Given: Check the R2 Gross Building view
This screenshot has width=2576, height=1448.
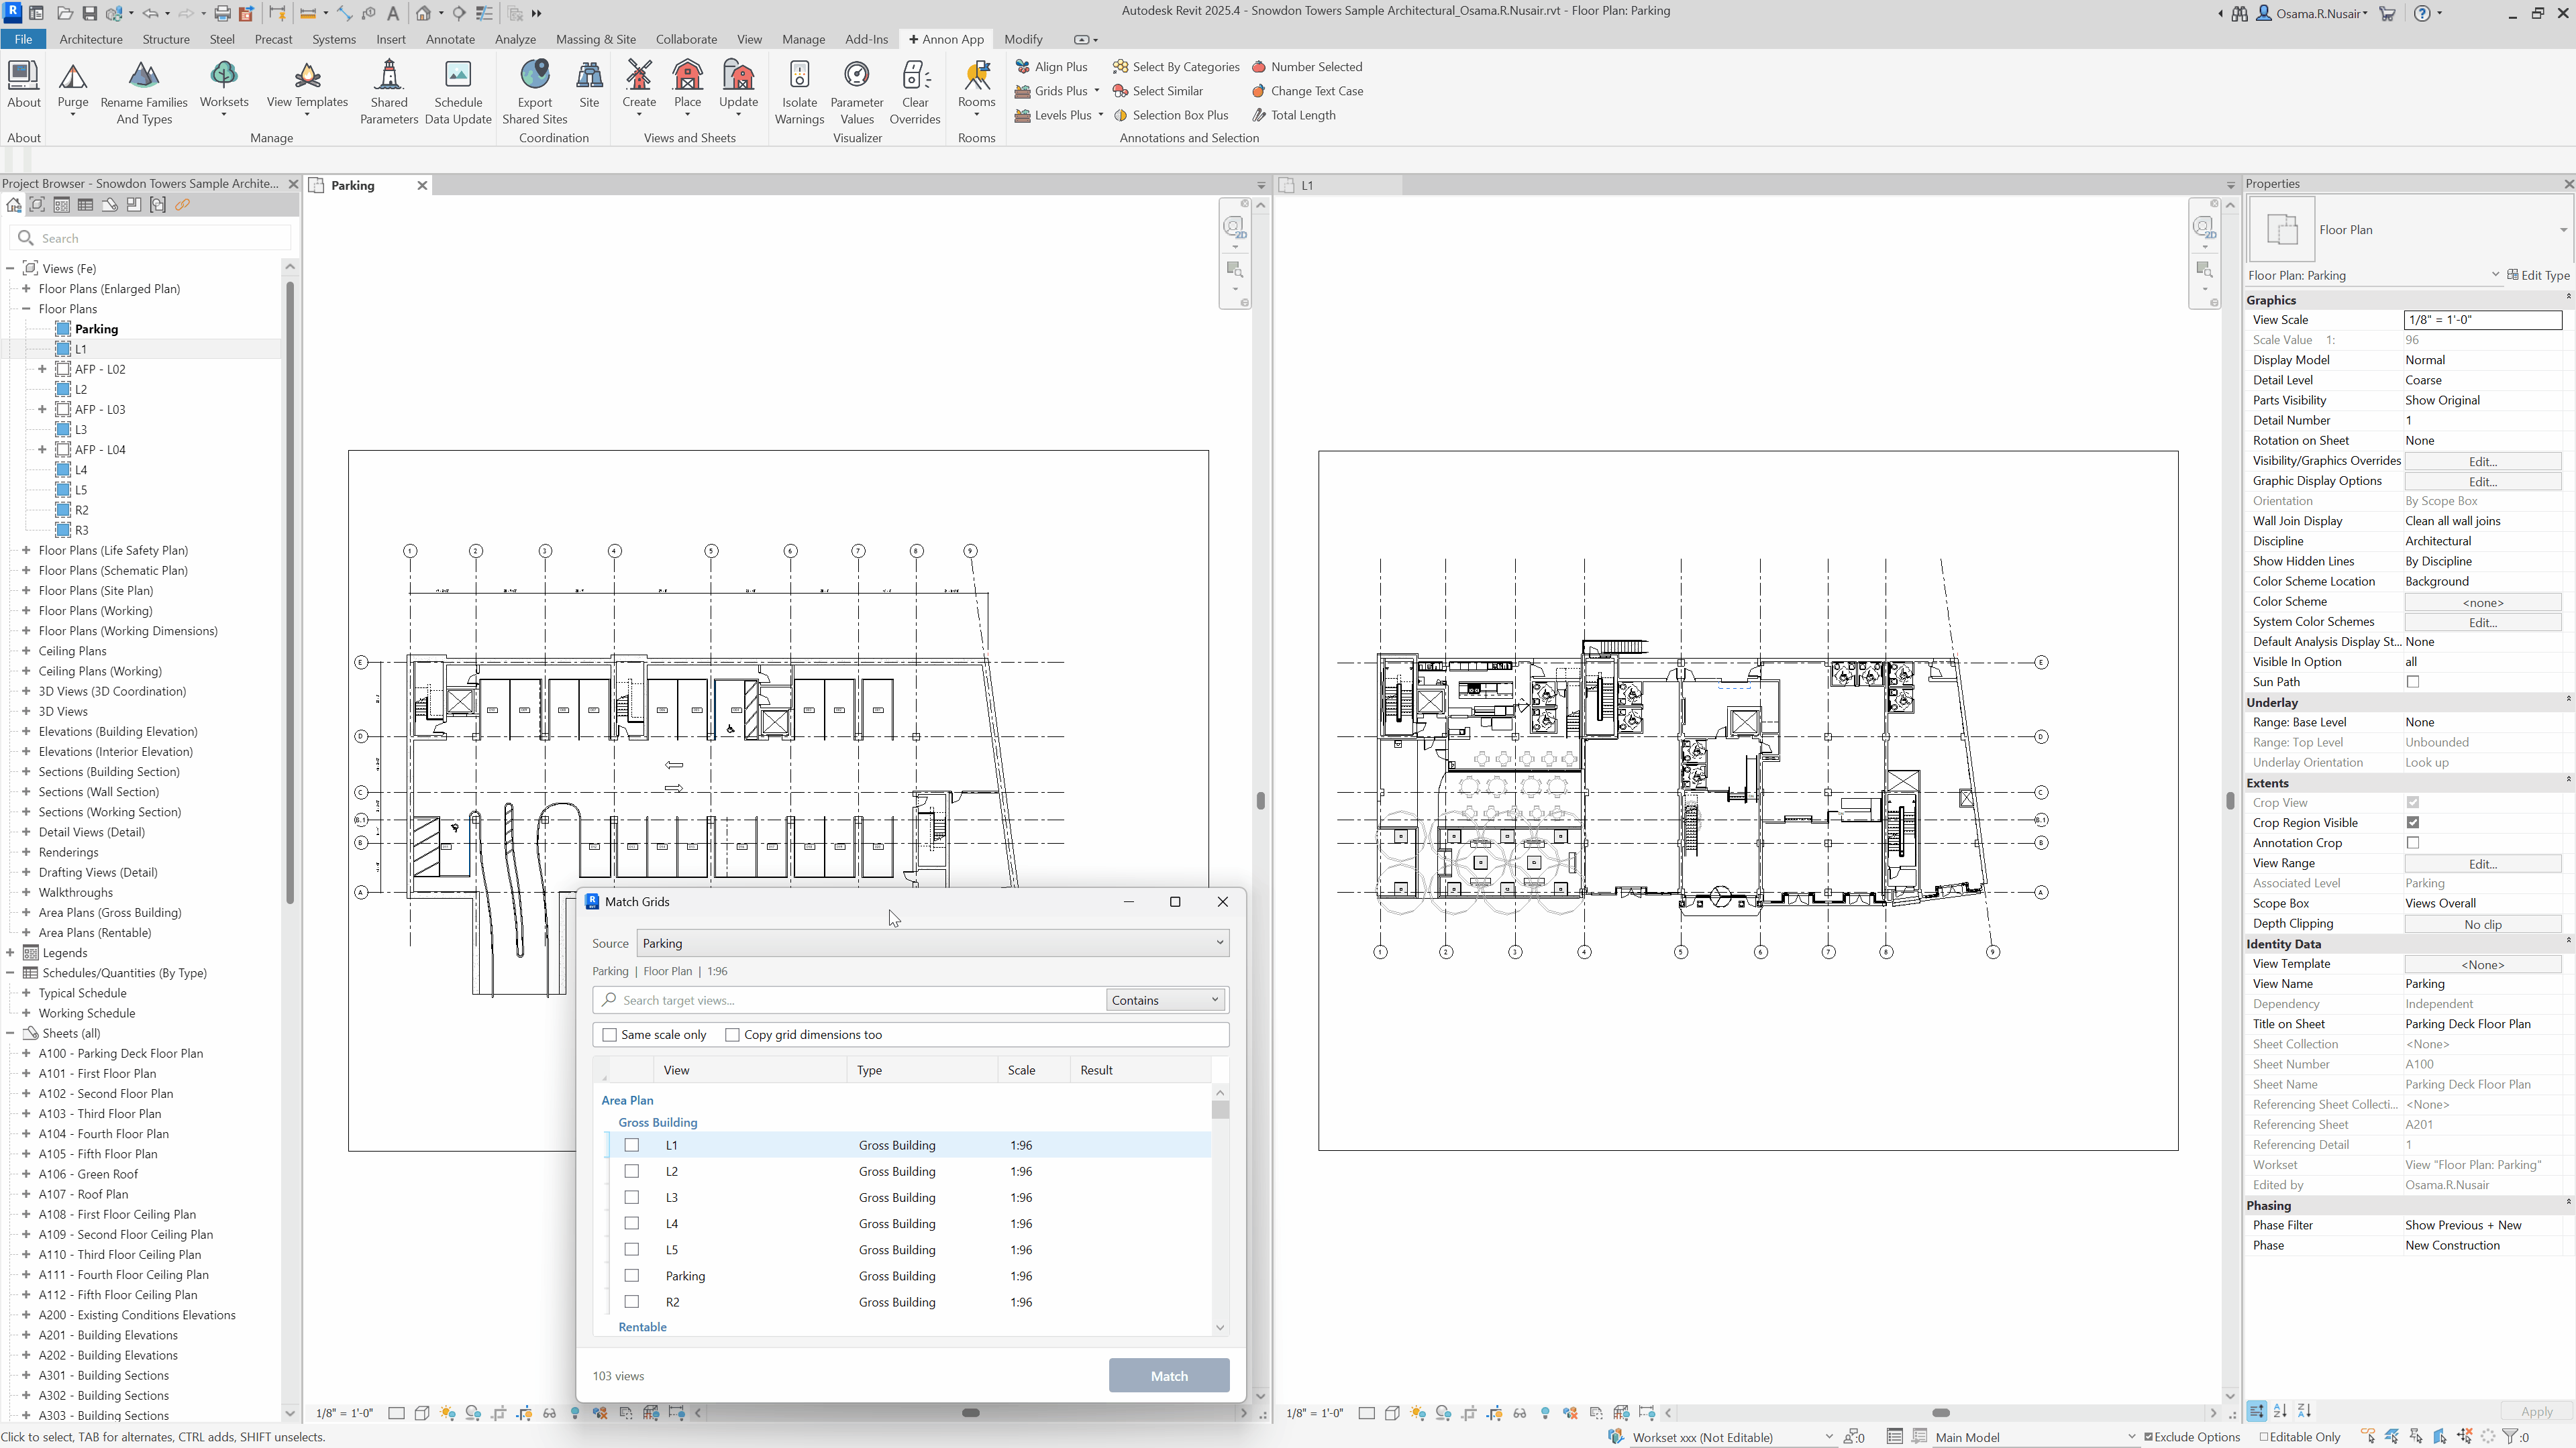Looking at the screenshot, I should [631, 1302].
